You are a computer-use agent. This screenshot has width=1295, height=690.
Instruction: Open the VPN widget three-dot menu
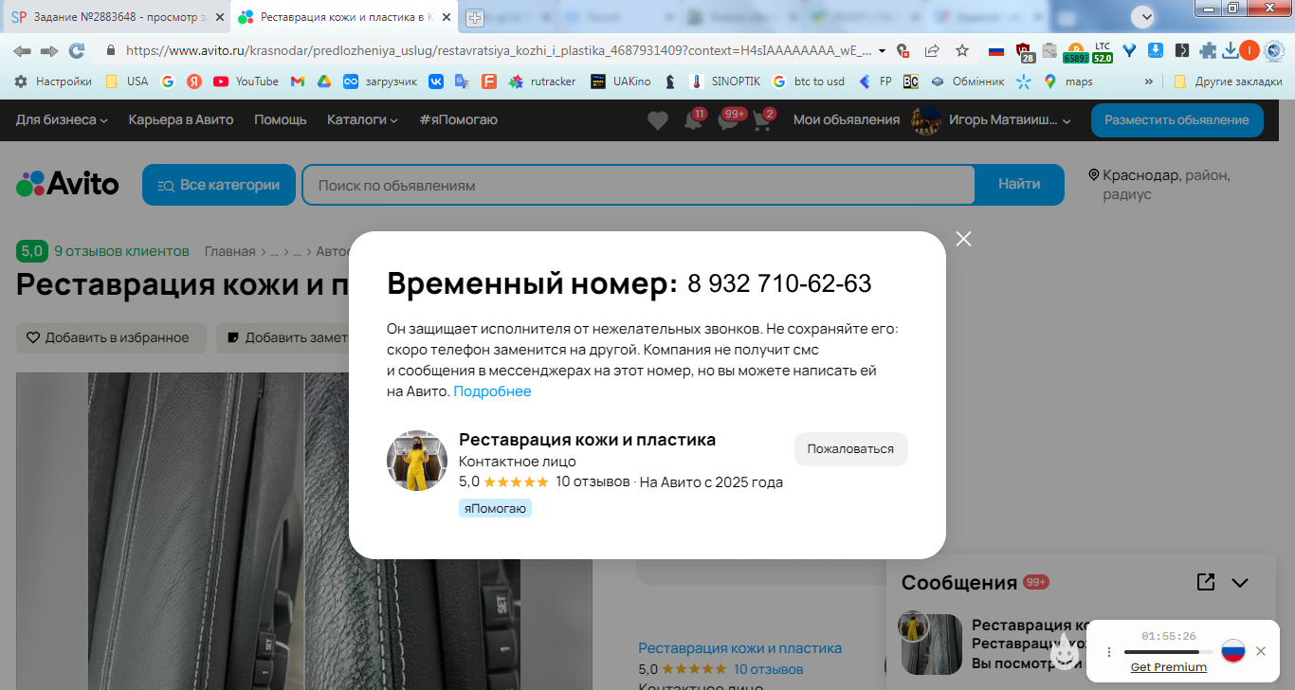(1109, 652)
